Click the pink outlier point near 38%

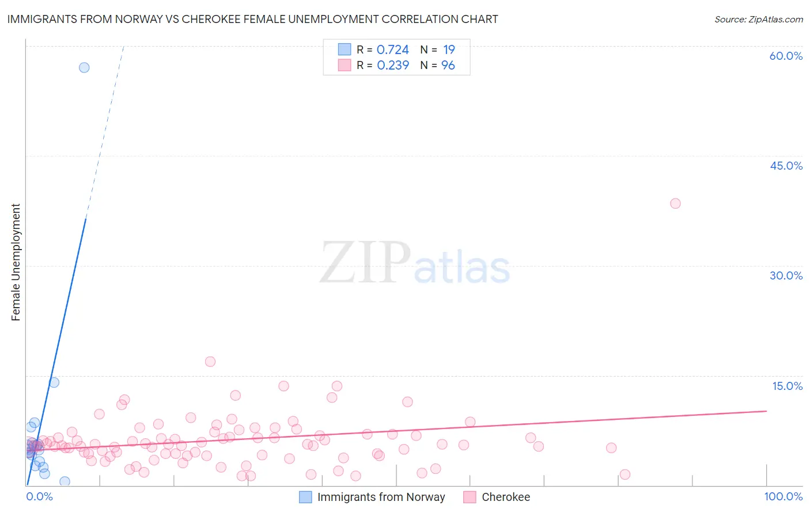[x=675, y=203]
